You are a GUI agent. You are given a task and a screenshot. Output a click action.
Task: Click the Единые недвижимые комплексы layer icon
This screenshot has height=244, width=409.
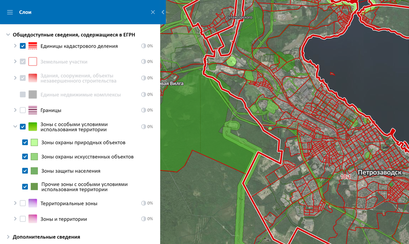[33, 94]
